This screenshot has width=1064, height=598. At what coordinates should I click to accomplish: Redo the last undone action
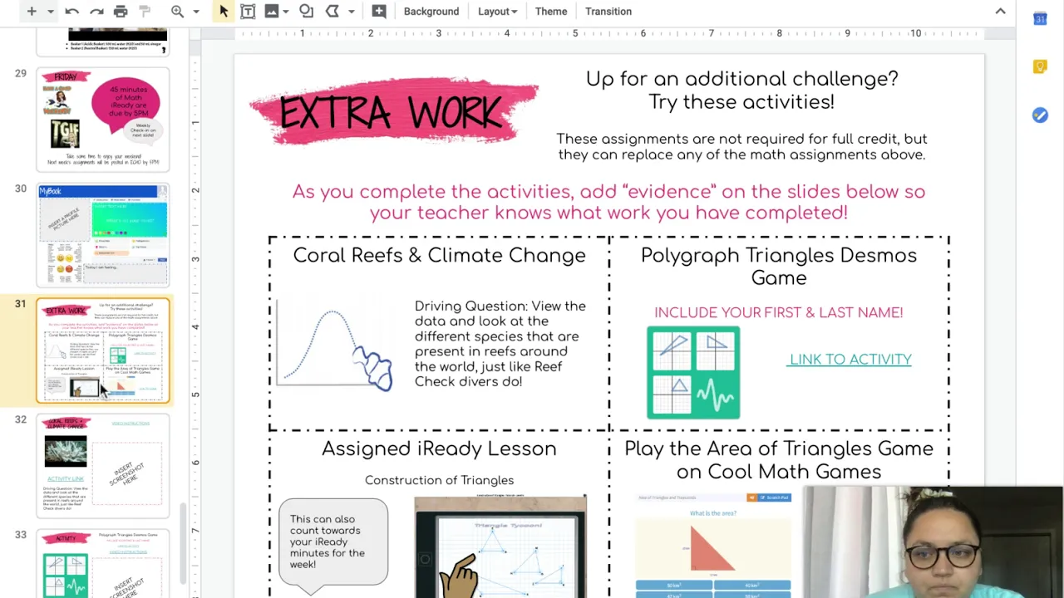(96, 12)
